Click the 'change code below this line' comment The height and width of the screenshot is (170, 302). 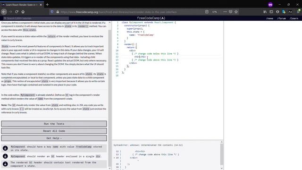point(155,53)
